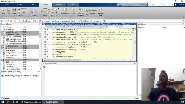Click the editor vertical scrollbar thumb

[133, 33]
